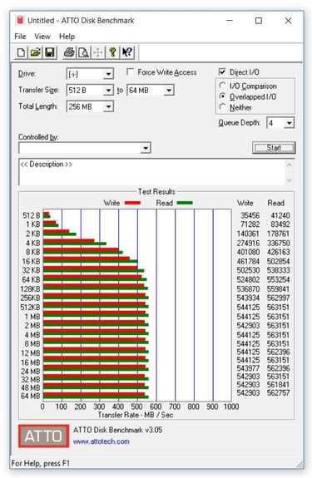This screenshot has width=312, height=478.
Task: Expand Transfer Size minimum 512 B dropdown
Action: click(108, 91)
